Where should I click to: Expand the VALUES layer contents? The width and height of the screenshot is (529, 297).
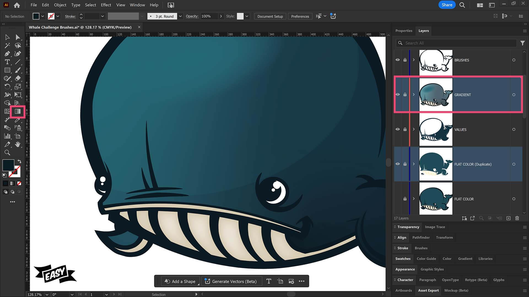pos(414,129)
